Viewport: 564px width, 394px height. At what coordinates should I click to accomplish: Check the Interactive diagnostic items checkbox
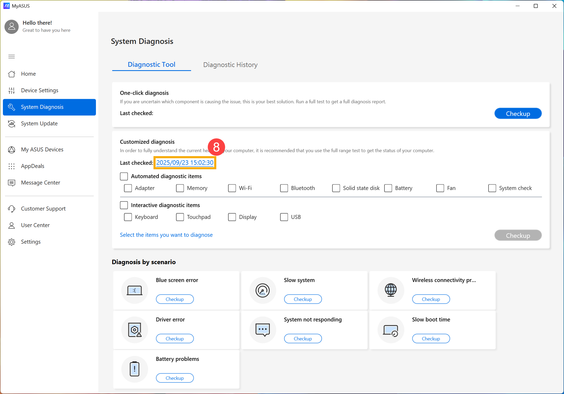124,205
